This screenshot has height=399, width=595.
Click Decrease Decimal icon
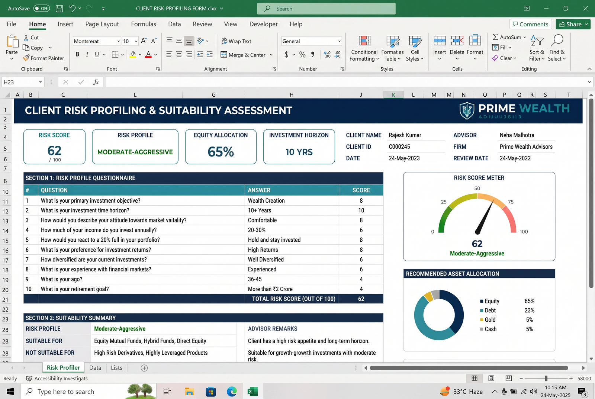pos(338,55)
